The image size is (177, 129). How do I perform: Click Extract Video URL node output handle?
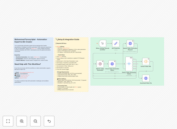click(x=150, y=62)
